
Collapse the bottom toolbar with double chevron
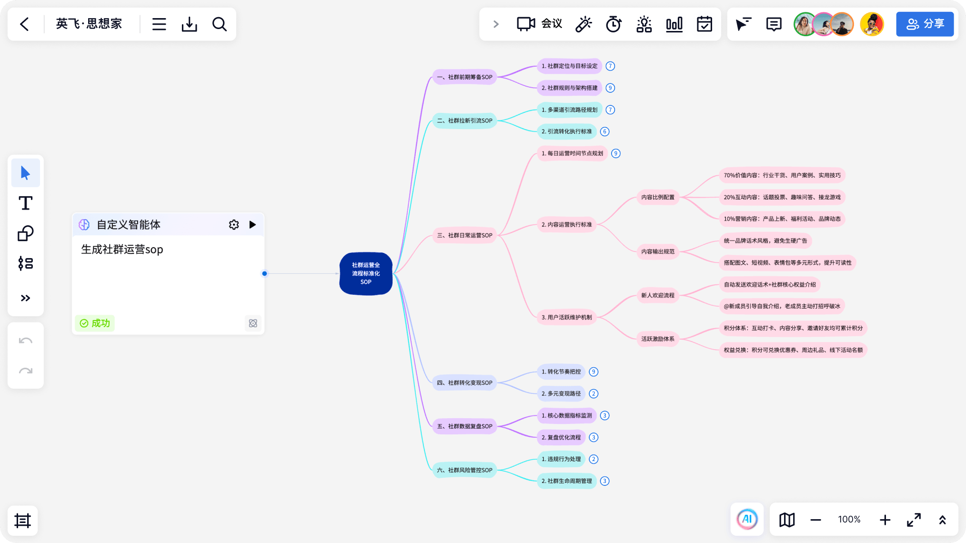942,520
